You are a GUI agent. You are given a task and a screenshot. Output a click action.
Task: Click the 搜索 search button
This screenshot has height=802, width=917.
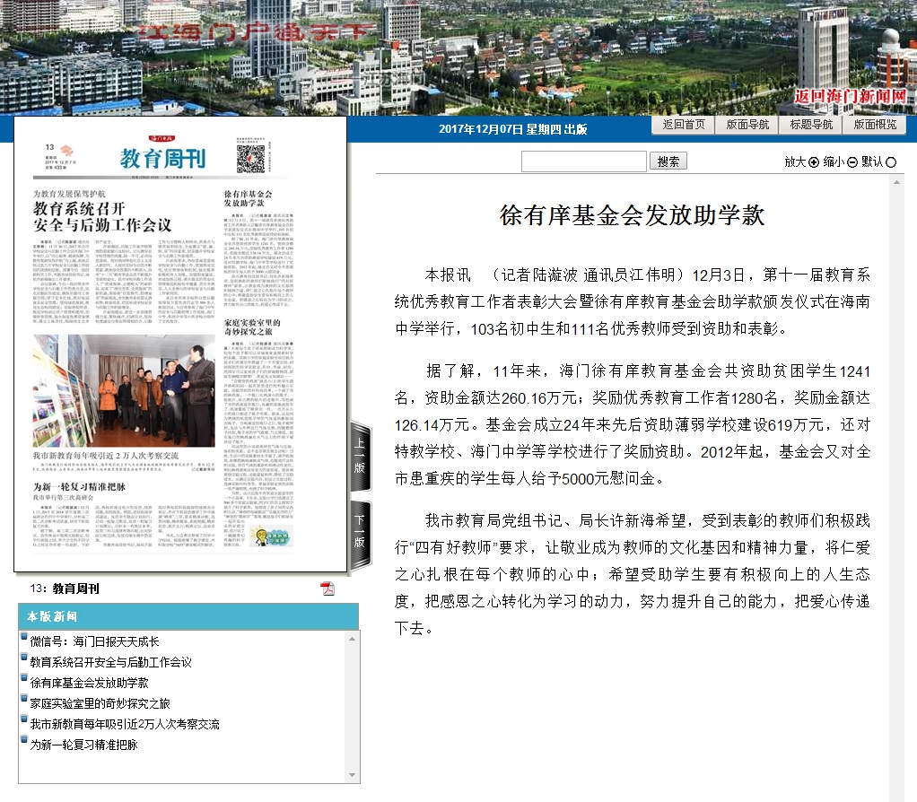point(668,161)
